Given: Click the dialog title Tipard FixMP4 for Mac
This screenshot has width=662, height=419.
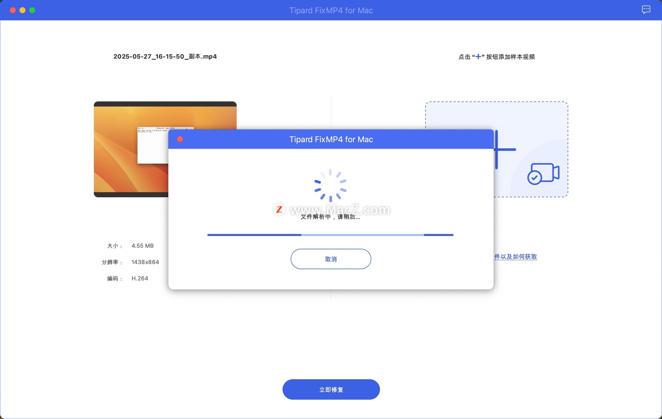Looking at the screenshot, I should pyautogui.click(x=331, y=139).
